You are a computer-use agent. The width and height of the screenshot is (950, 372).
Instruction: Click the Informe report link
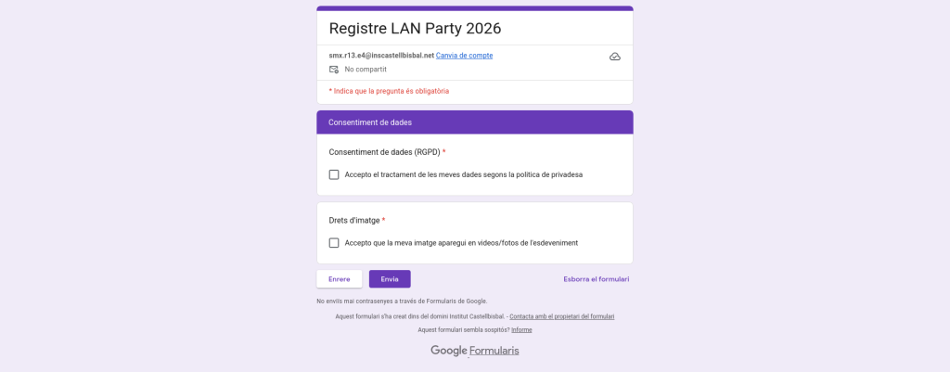(521, 329)
